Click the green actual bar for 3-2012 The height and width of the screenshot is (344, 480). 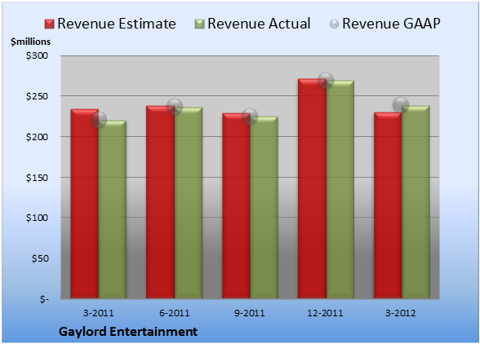click(x=416, y=202)
